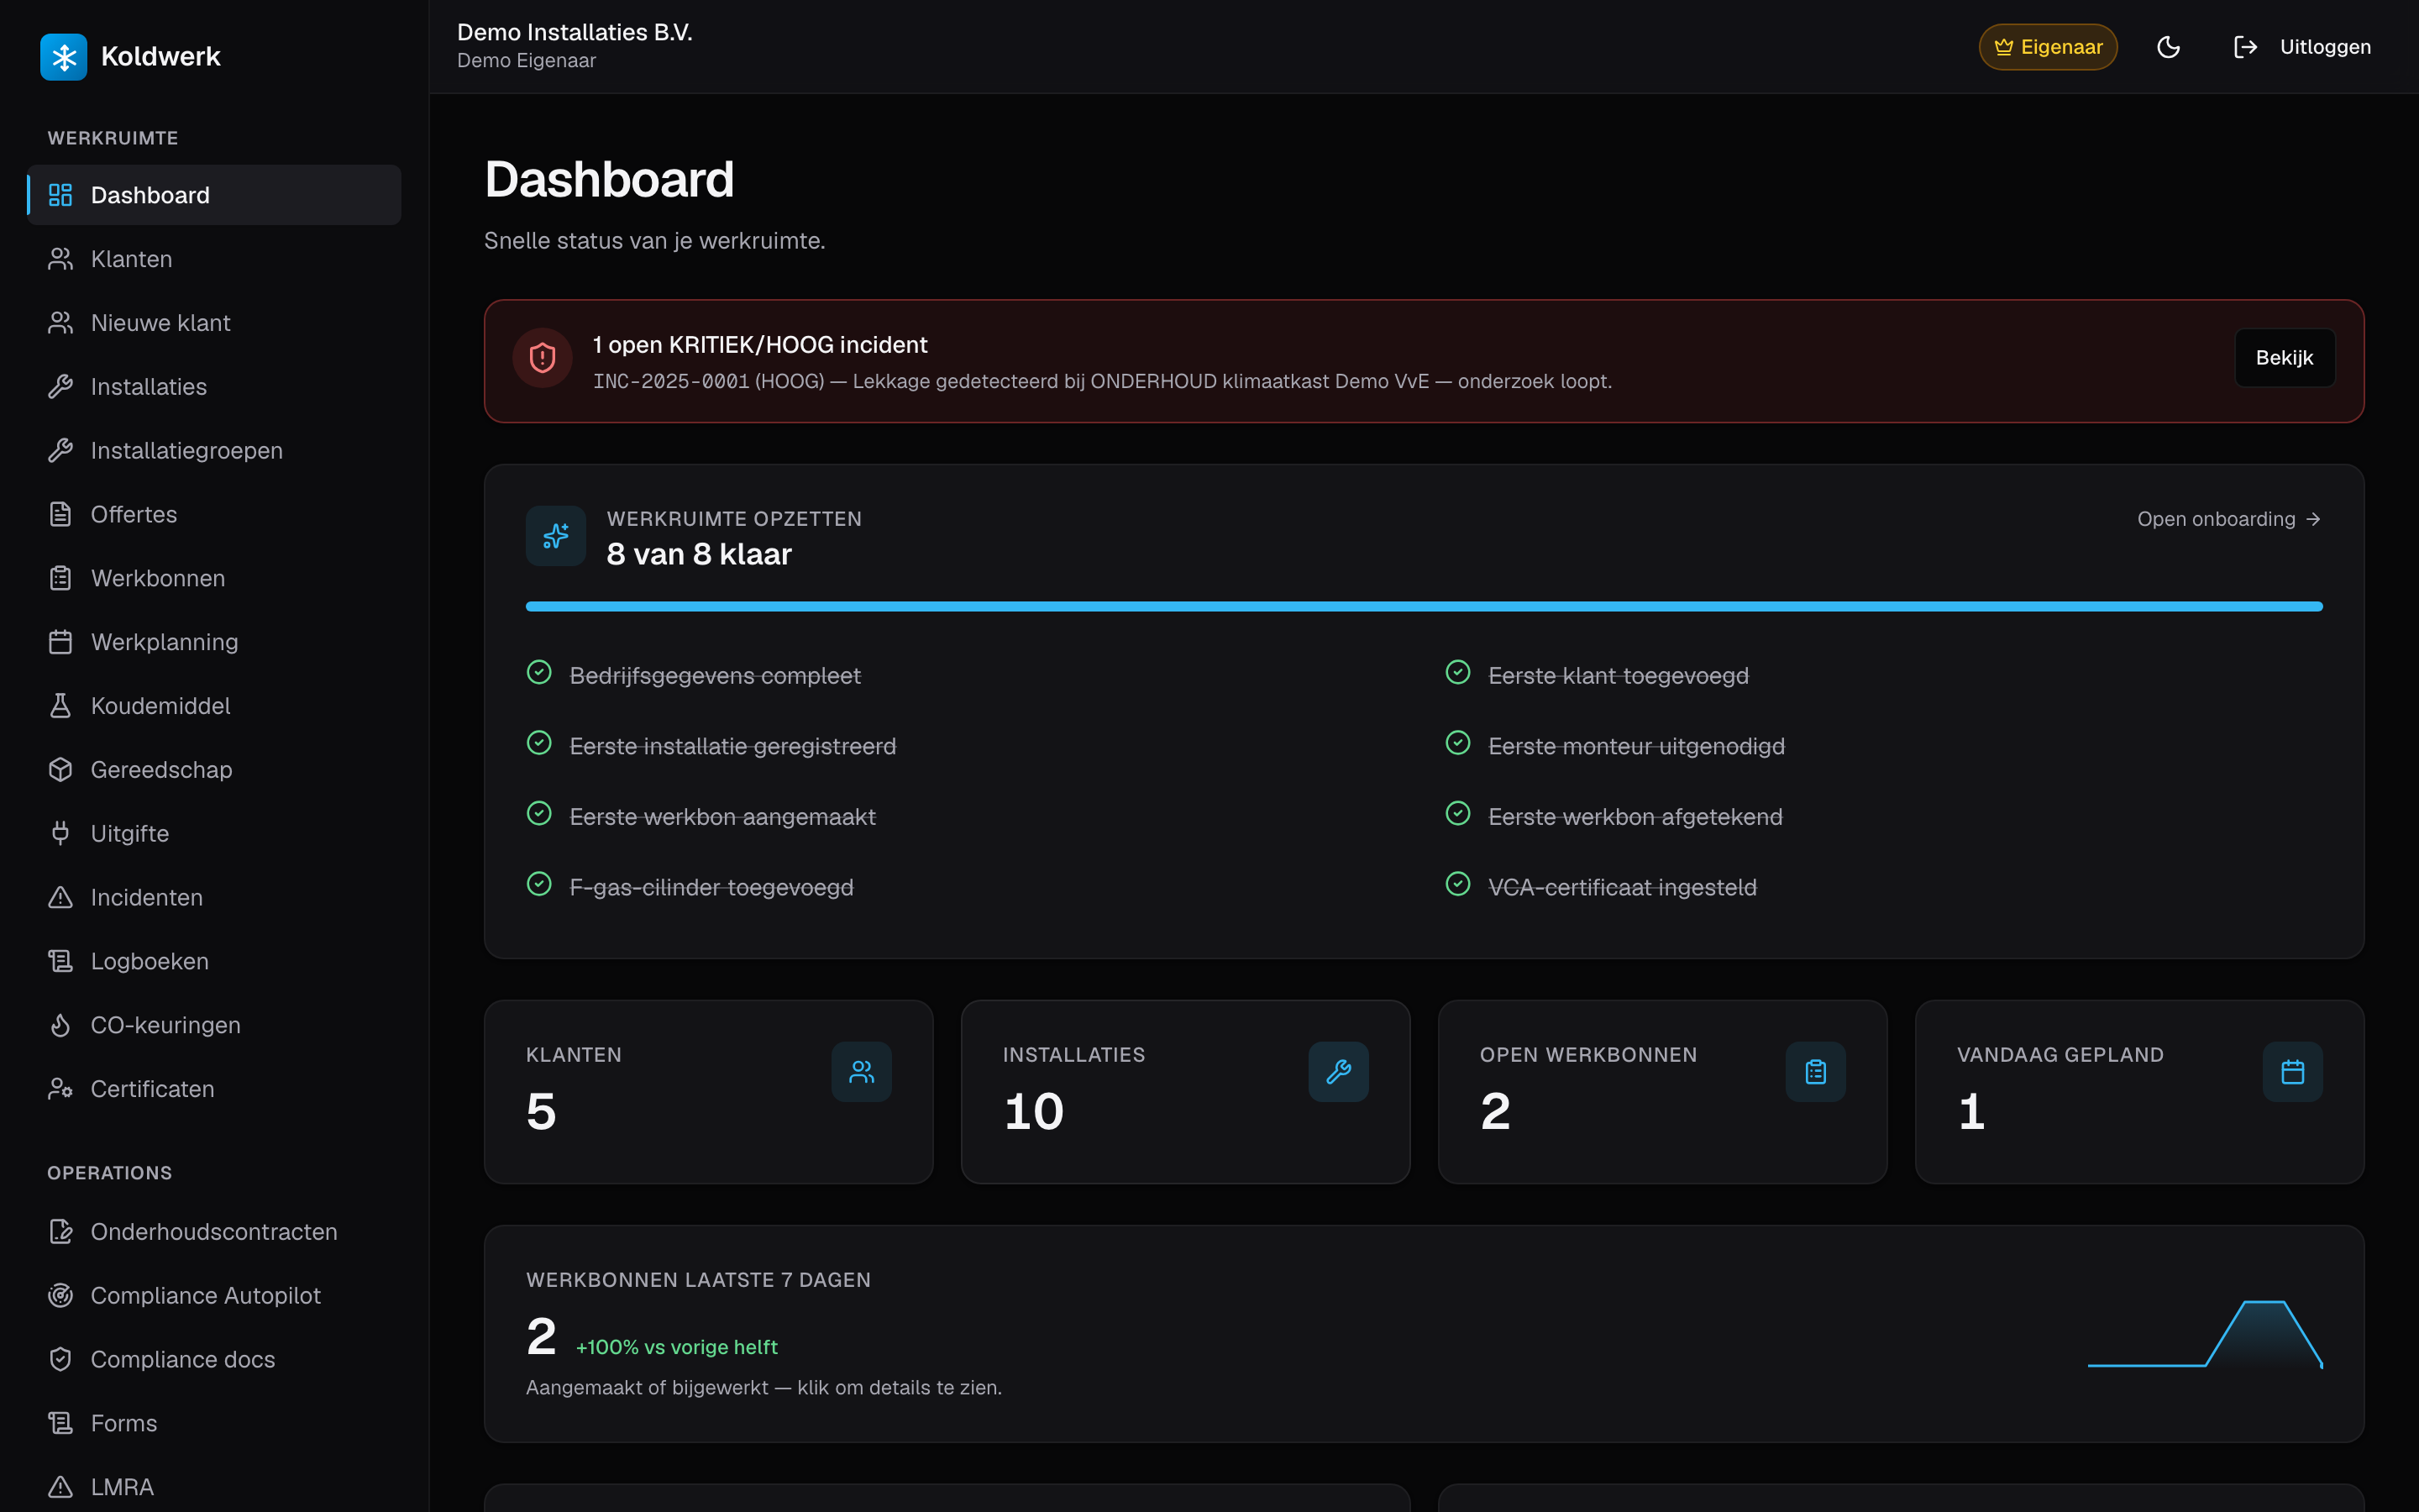Image resolution: width=2419 pixels, height=1512 pixels.
Task: Click checkmark beside Eerste installatie geregistreerd
Action: pyautogui.click(x=540, y=743)
